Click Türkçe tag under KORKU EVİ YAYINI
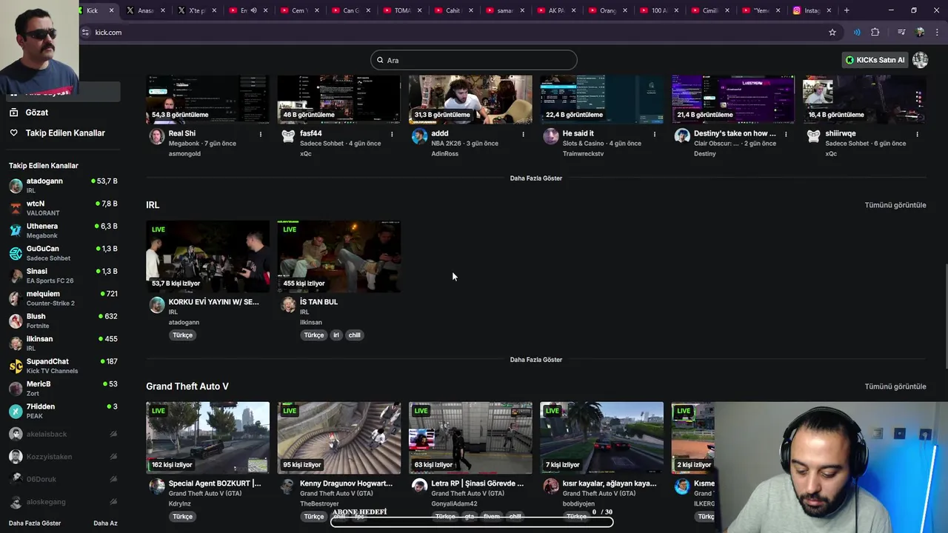Viewport: 948px width, 533px height. pyautogui.click(x=183, y=335)
